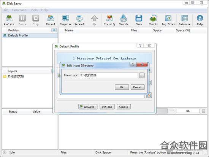Click the 0% progress bar
Image resolution: width=209 pixels, height=157 pixels.
(188, 111)
